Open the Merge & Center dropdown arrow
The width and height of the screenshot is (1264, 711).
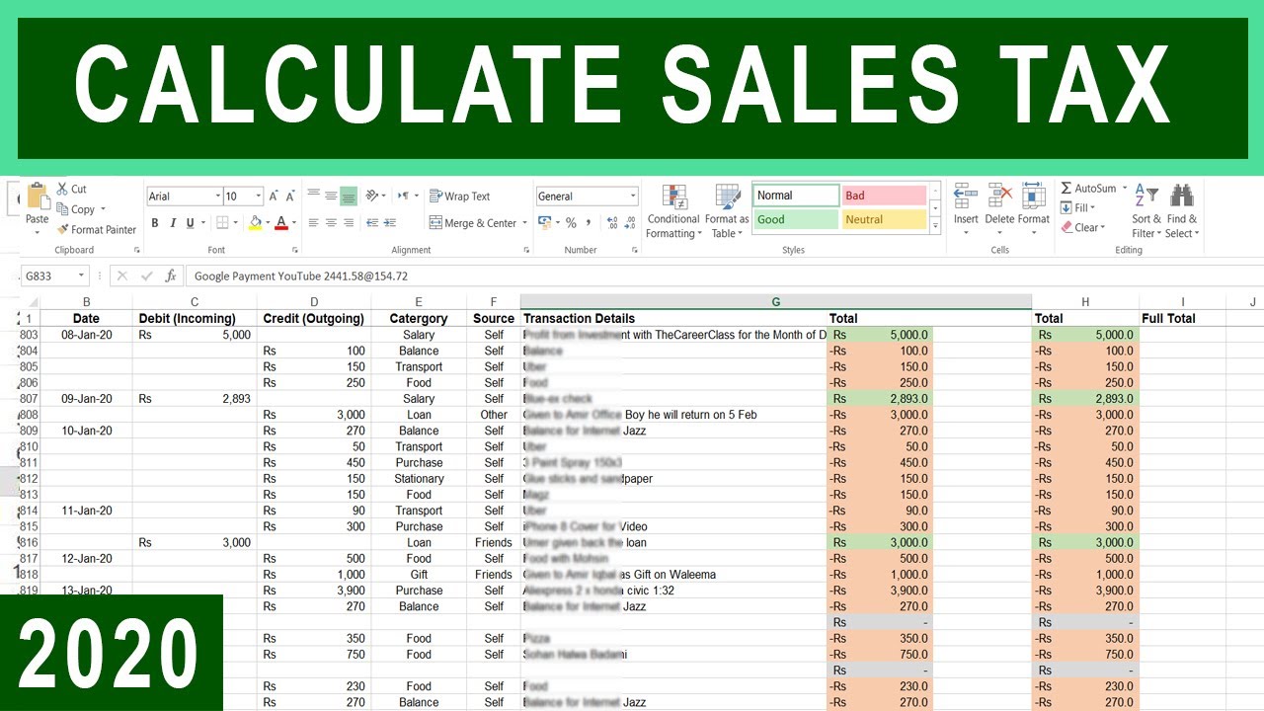[x=524, y=223]
